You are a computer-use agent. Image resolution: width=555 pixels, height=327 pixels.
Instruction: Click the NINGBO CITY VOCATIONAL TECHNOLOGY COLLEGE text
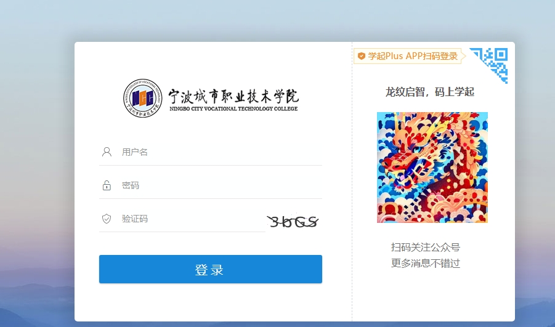click(233, 108)
